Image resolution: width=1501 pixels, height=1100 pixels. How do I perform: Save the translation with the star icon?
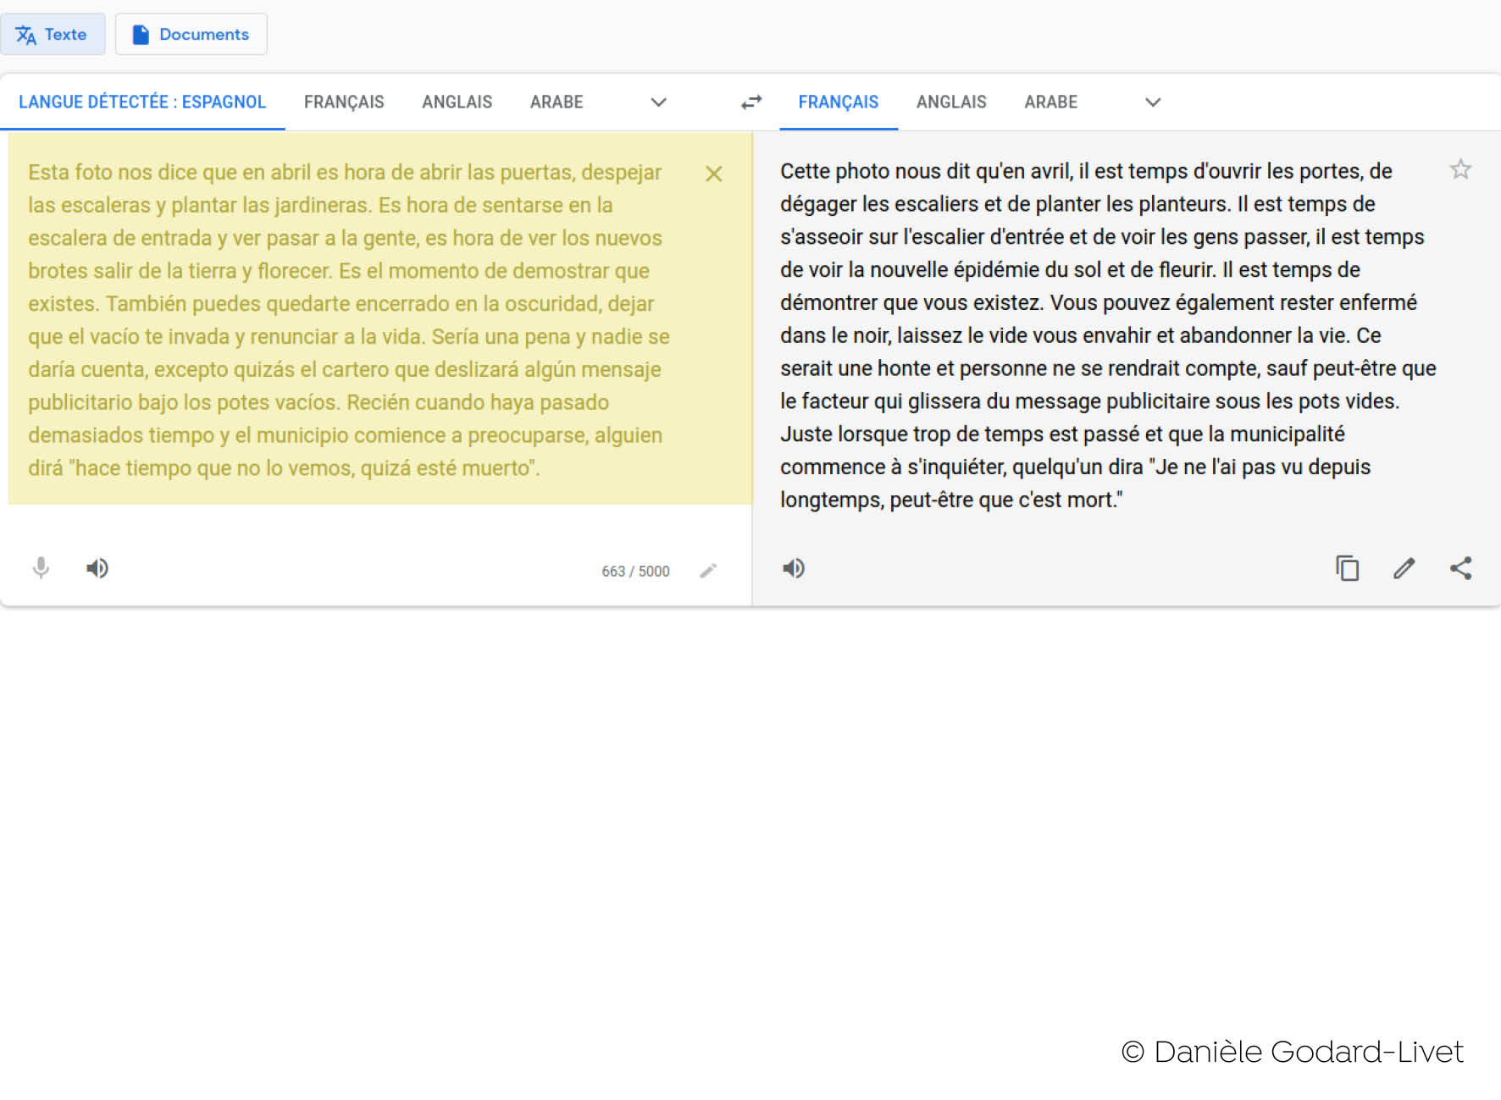[x=1460, y=169]
